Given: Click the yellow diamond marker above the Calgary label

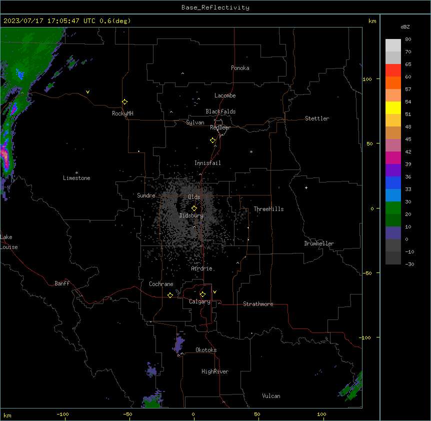Looking at the screenshot, I should pos(203,294).
